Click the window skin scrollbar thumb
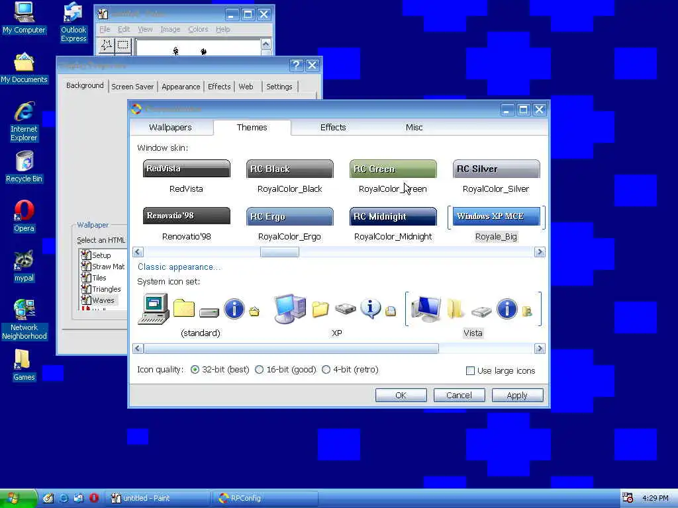Screen dimensions: 678x508 279,252
